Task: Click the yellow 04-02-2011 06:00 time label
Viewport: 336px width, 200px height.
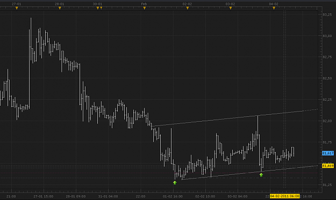Action: tap(284, 196)
